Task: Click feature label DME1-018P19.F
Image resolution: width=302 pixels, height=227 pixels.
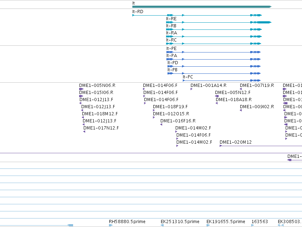Action: [x=170, y=107]
